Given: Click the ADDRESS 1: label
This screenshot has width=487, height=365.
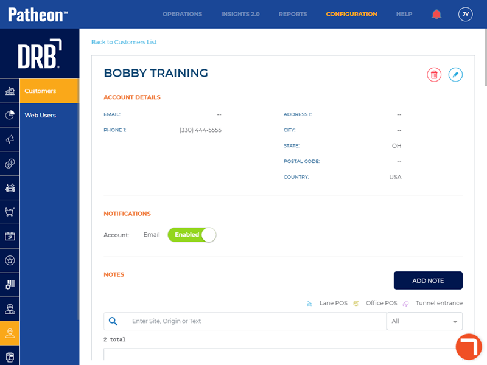Looking at the screenshot, I should click(x=297, y=114).
